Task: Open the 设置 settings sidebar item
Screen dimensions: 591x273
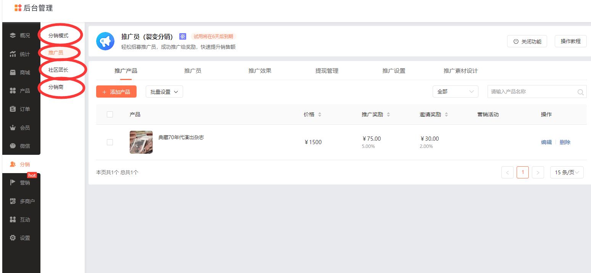Action: click(x=21, y=238)
